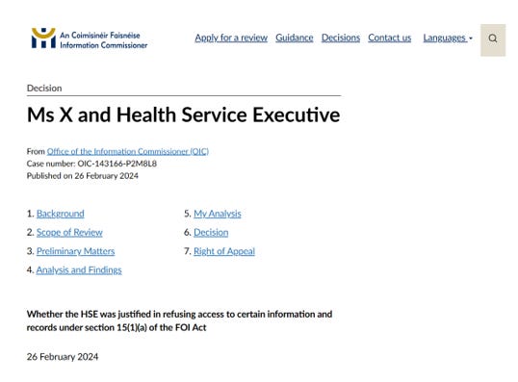This screenshot has height=382, width=518.
Task: Jump to Analysis and Findings section
Action: pyautogui.click(x=79, y=270)
